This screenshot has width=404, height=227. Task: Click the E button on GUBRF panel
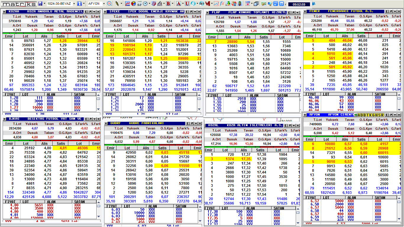[188, 123]
